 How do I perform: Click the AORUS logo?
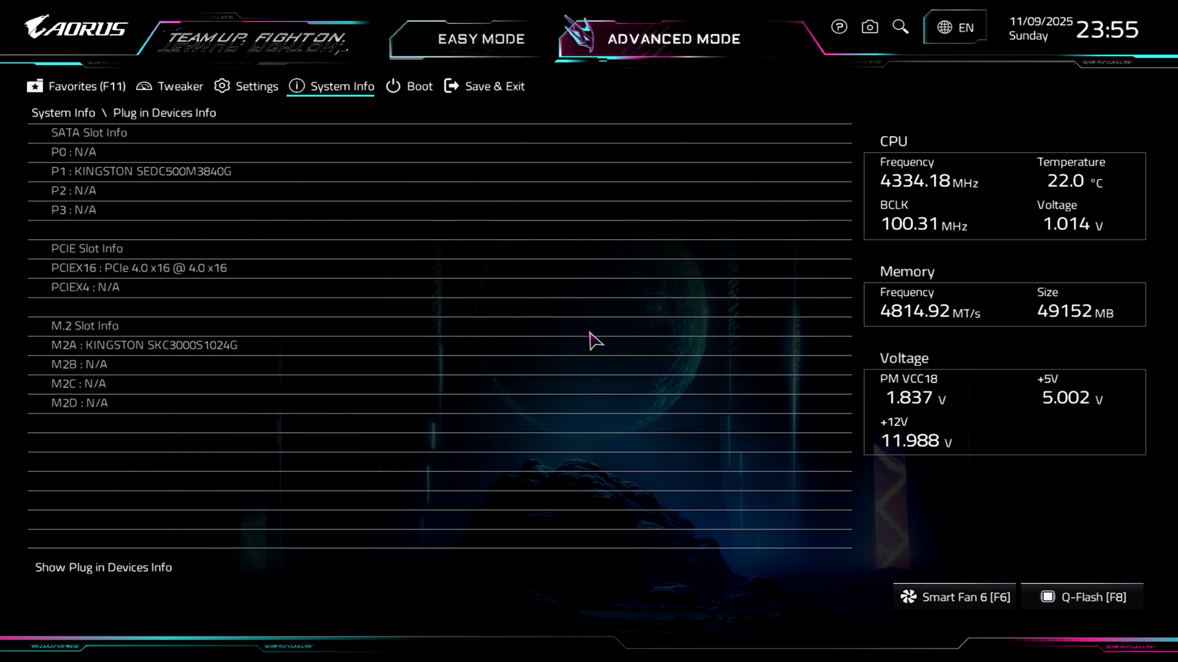point(76,28)
